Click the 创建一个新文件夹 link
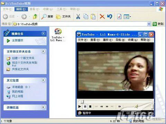Screen dimensions: 166x124 (x=23, y=58)
